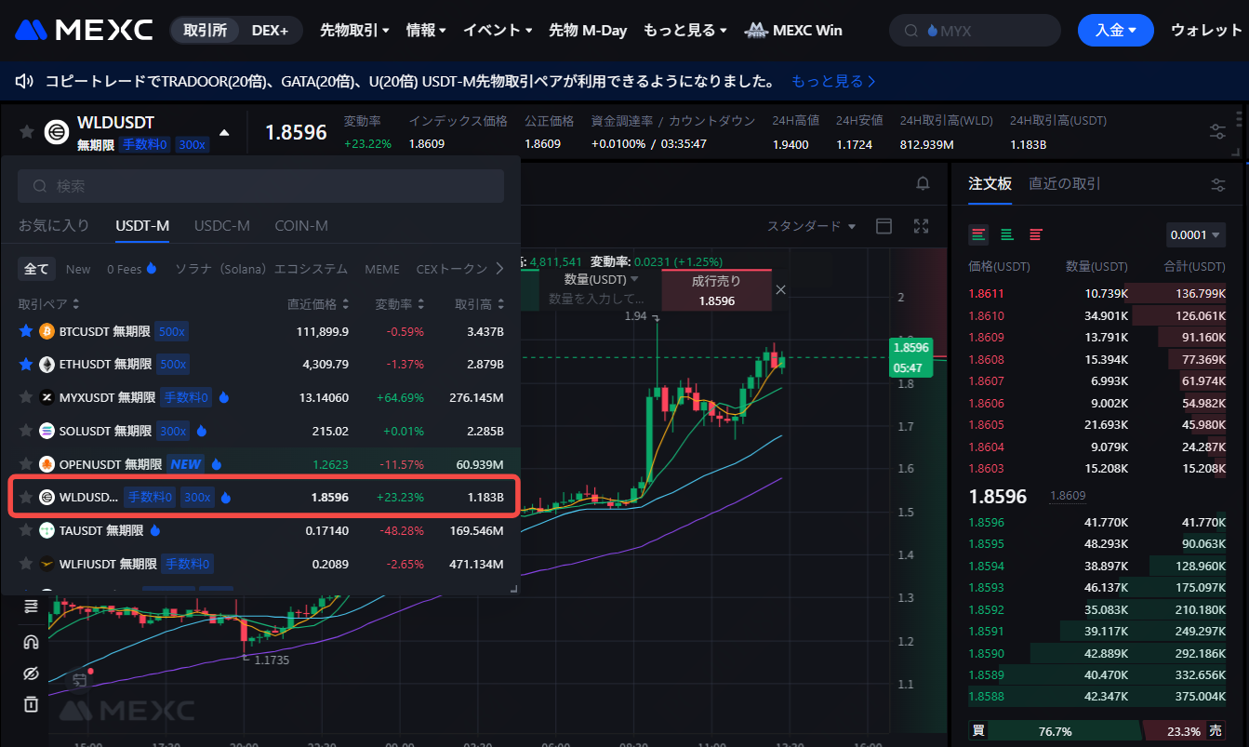Screen dimensions: 1249x747
Task: Click the もっと見る announcement link
Action: (833, 82)
